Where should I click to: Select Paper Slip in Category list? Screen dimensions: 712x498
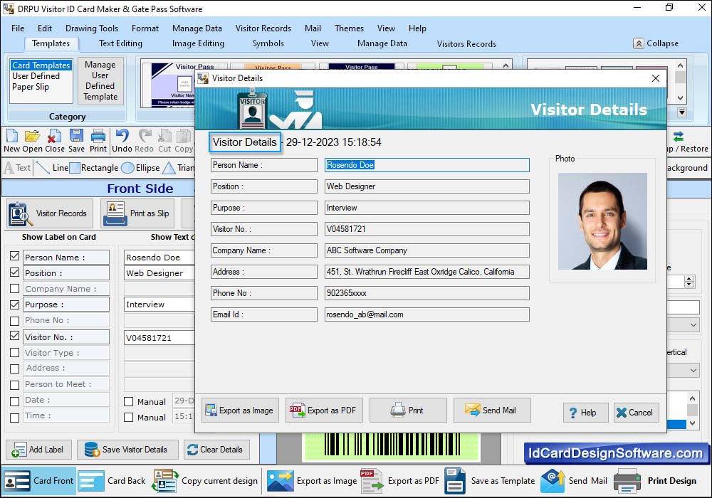31,87
